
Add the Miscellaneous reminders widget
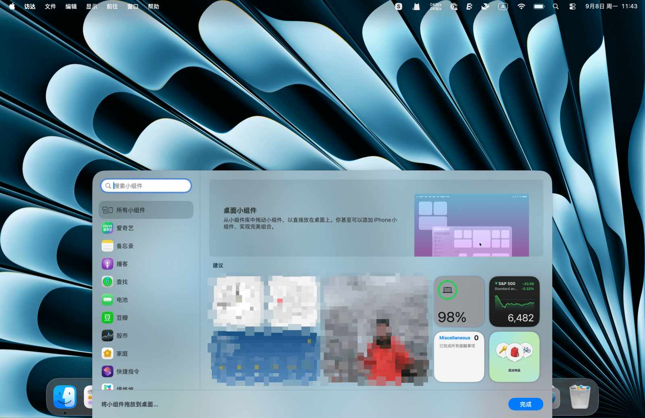coord(459,357)
